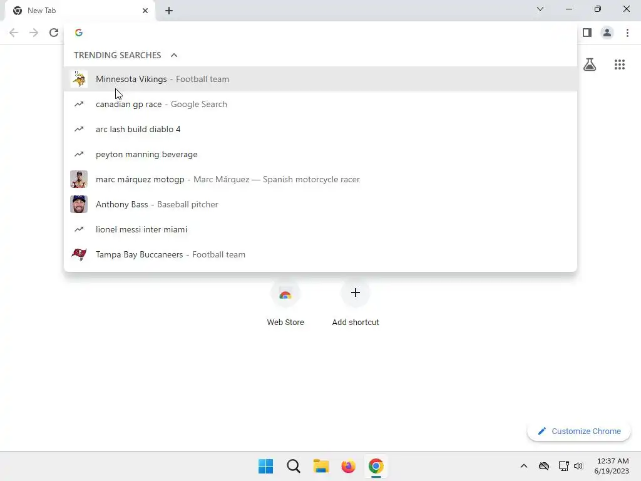The image size is (641, 481).
Task: Click trending arrow beside arc lash build
Action: point(79,129)
